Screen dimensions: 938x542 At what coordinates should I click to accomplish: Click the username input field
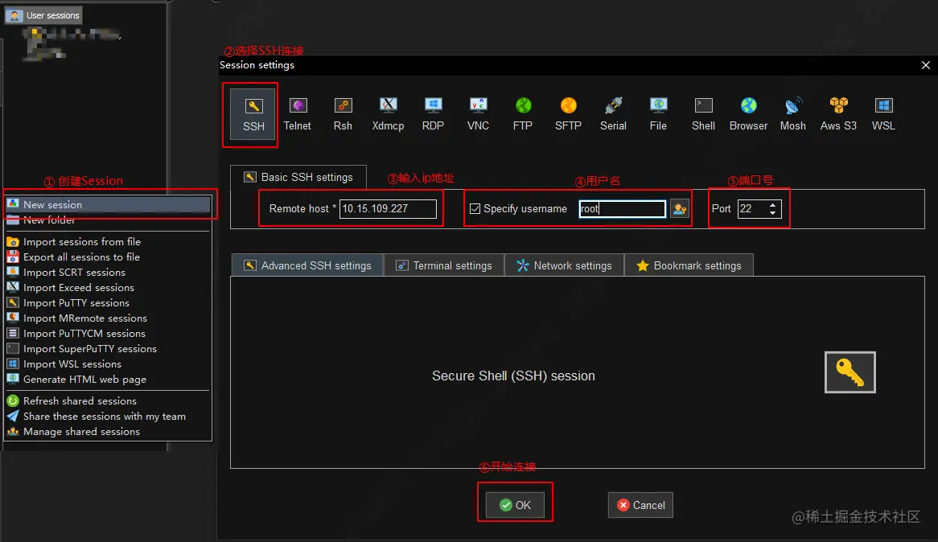[622, 209]
